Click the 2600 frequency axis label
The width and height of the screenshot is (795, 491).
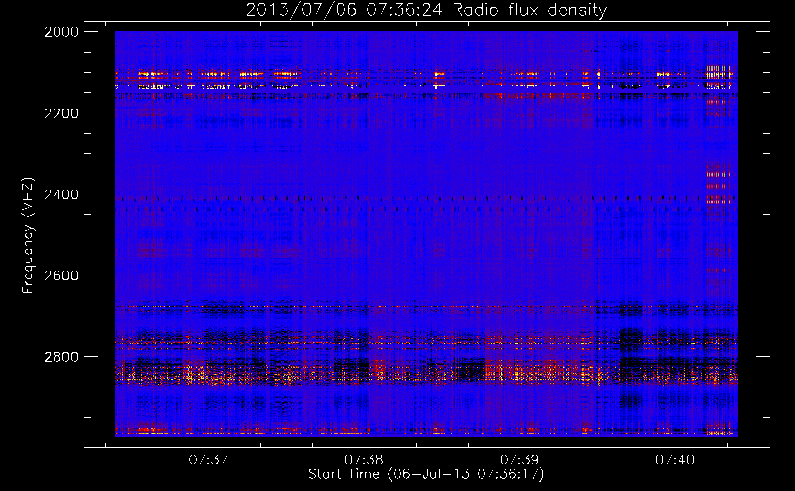(61, 275)
